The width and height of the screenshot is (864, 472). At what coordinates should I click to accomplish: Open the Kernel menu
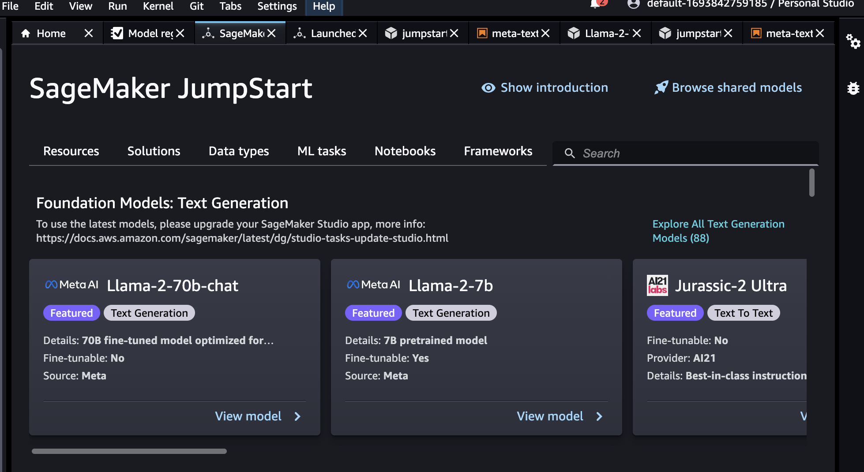(158, 6)
